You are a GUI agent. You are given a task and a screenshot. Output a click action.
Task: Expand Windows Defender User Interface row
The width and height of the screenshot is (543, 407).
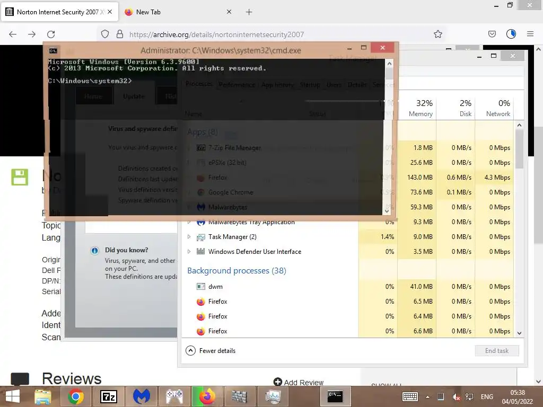pos(189,252)
